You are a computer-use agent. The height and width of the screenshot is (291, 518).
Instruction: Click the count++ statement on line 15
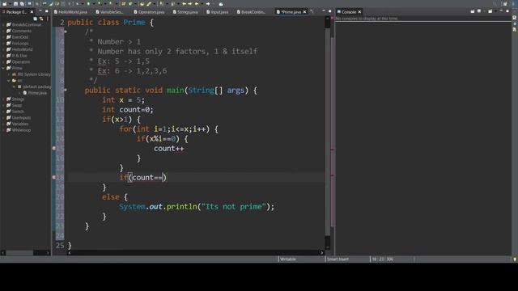[169, 149]
